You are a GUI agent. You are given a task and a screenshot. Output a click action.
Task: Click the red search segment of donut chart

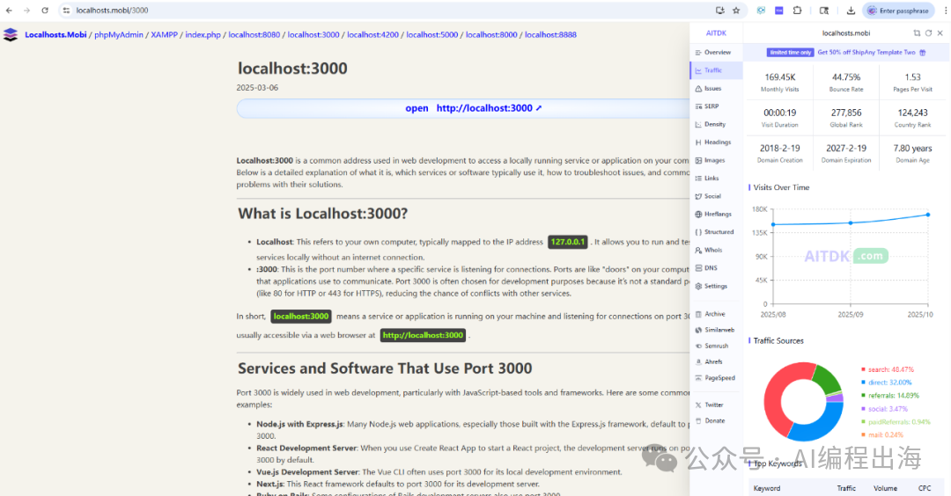pyautogui.click(x=778, y=394)
